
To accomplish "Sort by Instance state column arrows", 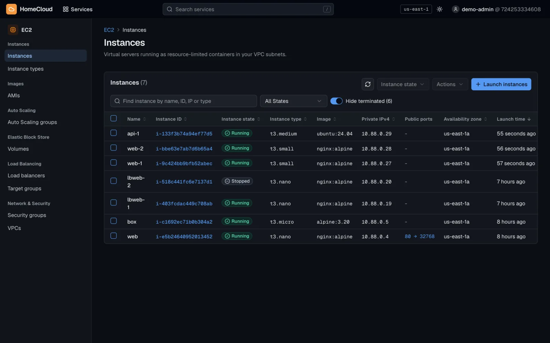I will click(x=258, y=119).
